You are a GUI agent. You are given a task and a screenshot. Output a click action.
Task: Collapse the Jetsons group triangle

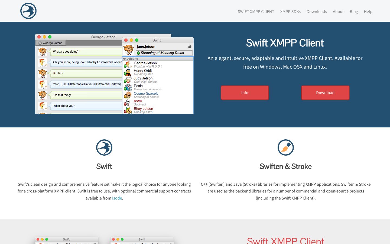click(125, 59)
